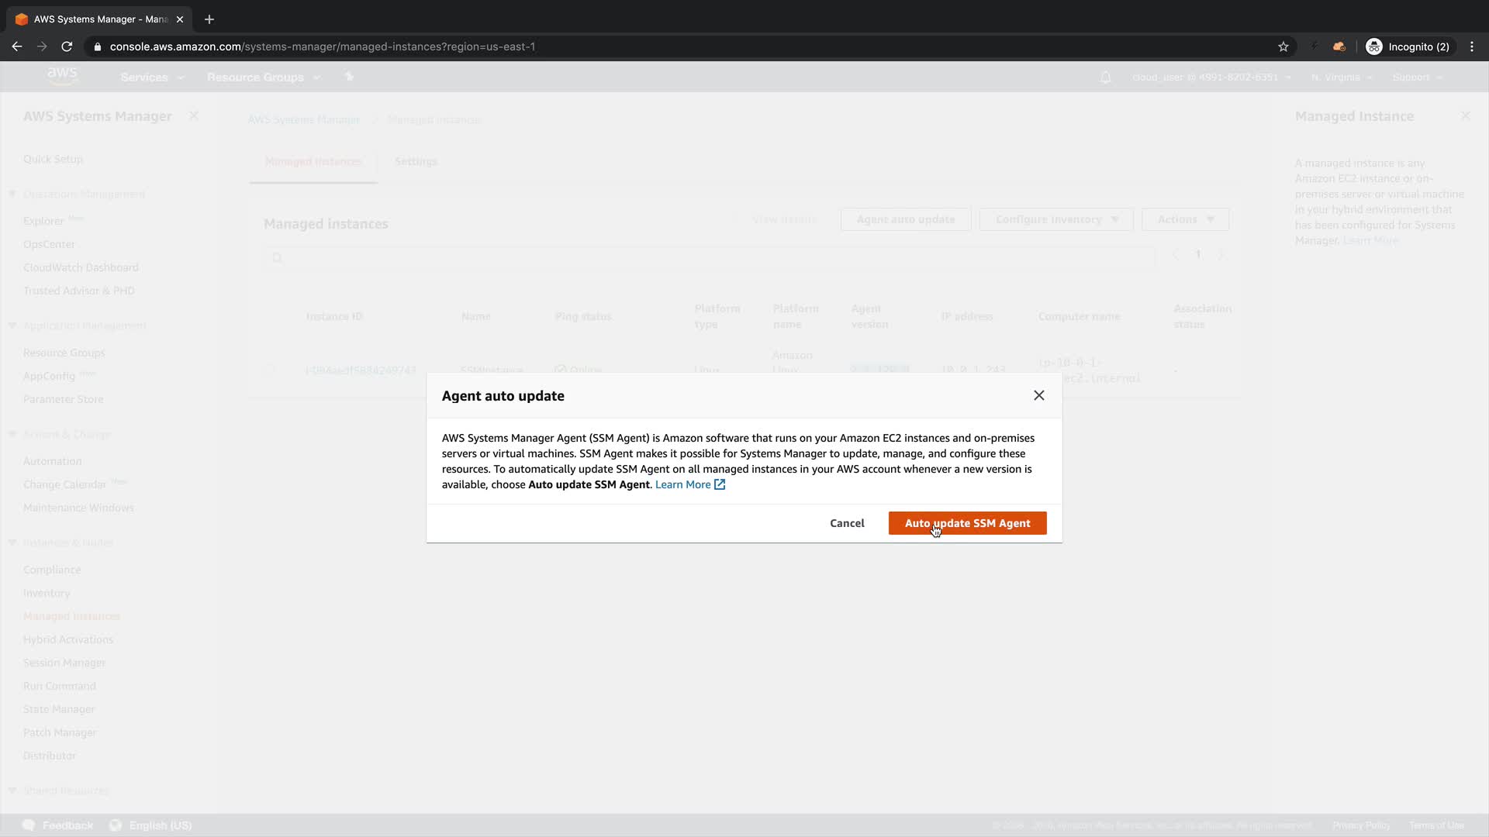Image resolution: width=1489 pixels, height=837 pixels.
Task: Click the AWS notifications bell icon
Action: (1105, 77)
